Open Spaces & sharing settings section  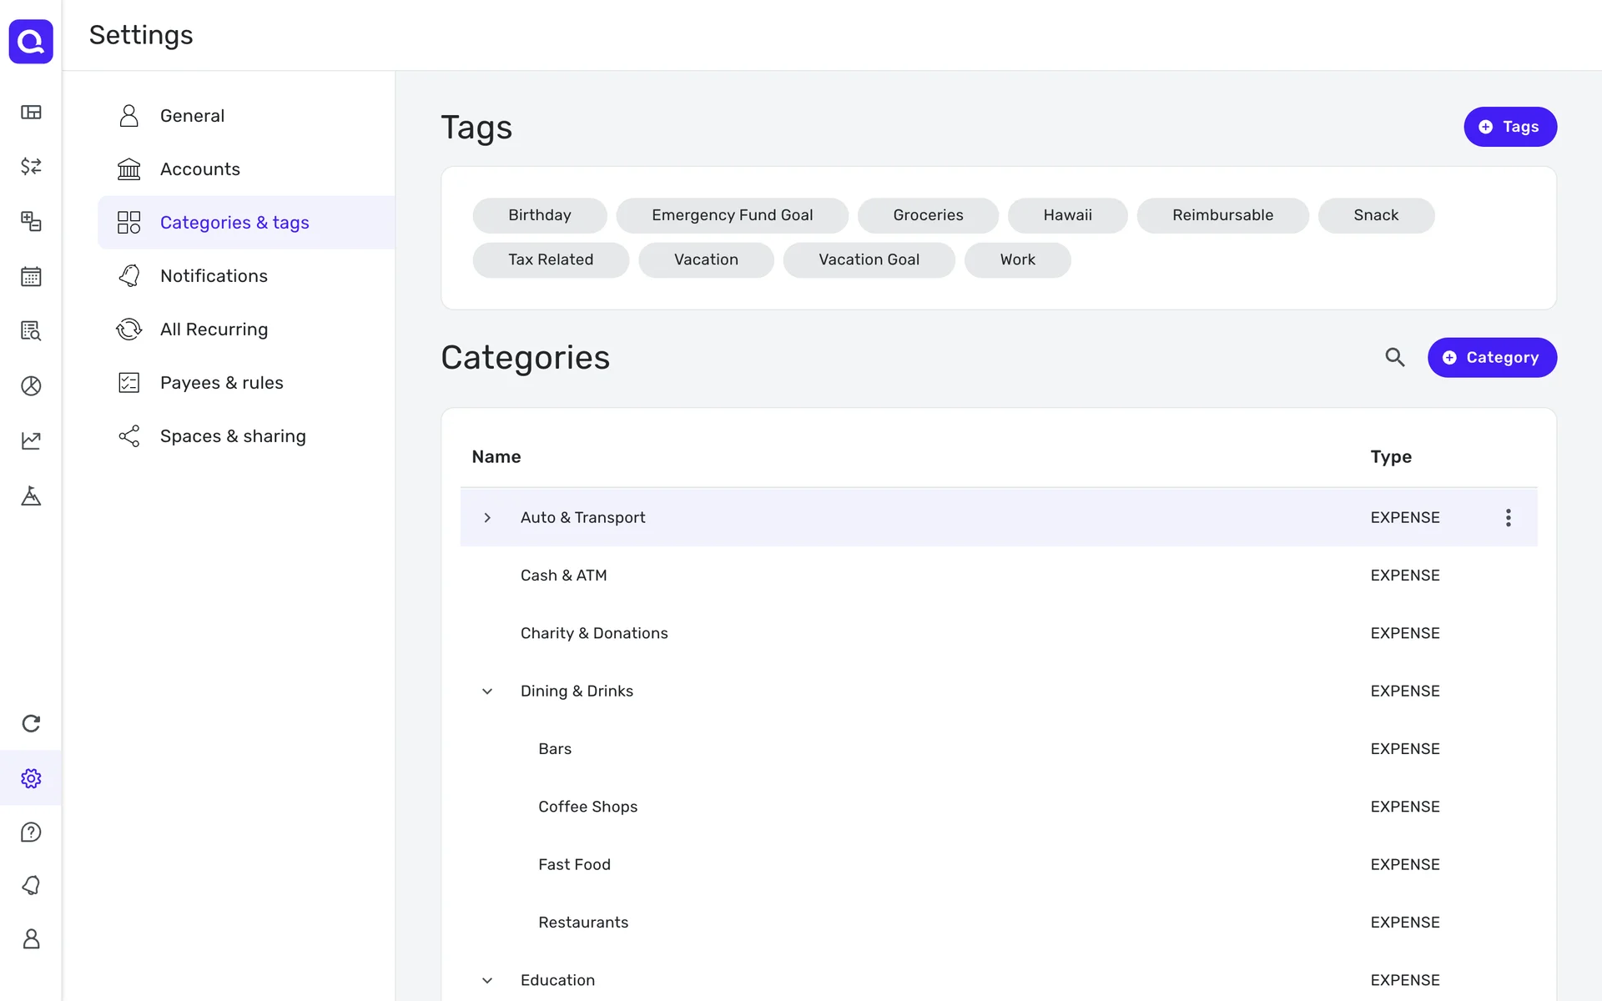233,435
